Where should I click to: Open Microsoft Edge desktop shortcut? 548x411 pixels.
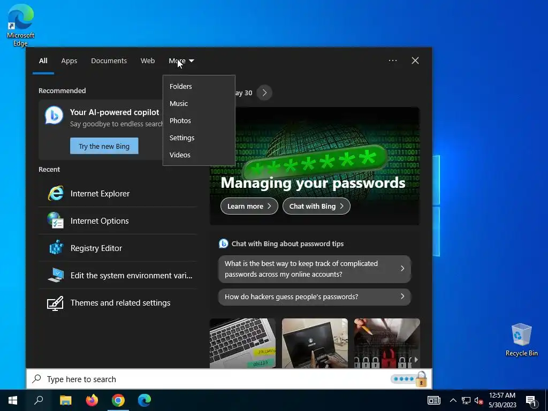20,25
